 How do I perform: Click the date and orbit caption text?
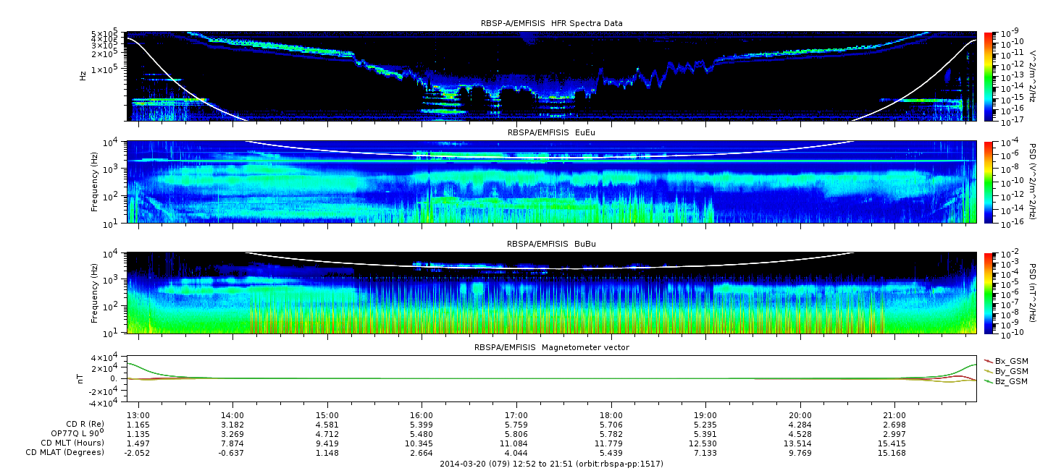(551, 464)
